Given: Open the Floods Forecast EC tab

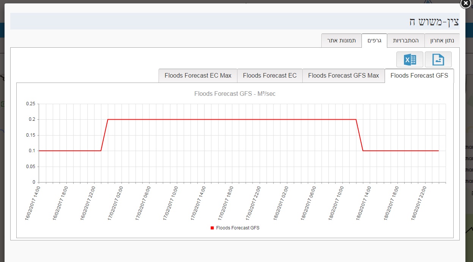Looking at the screenshot, I should (x=270, y=76).
